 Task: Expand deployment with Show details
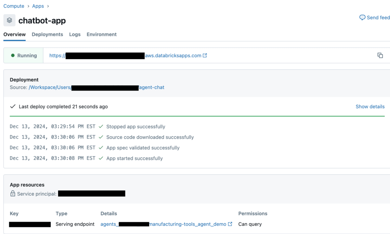click(x=370, y=106)
